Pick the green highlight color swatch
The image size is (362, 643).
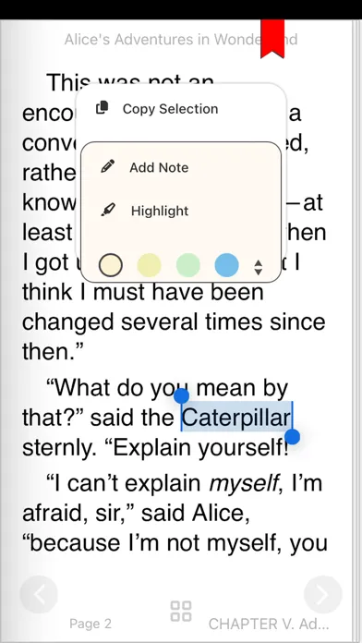coord(188,265)
